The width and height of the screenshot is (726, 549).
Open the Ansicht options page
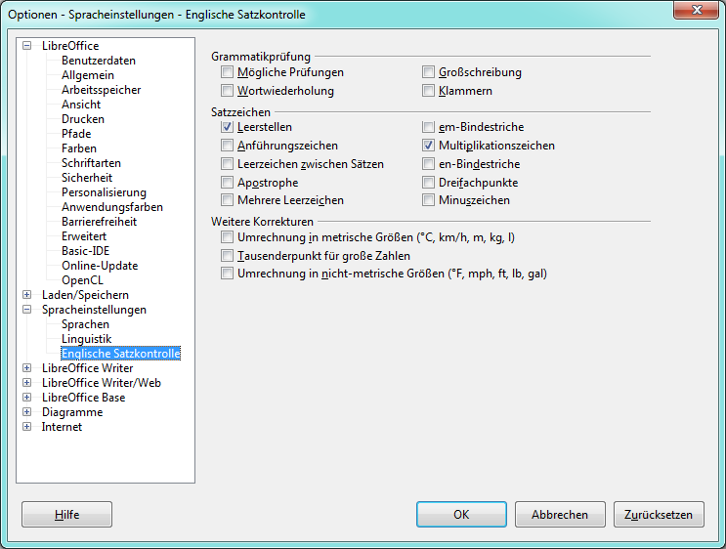click(81, 105)
